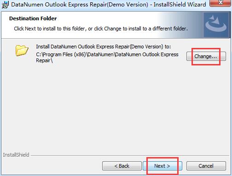The width and height of the screenshot is (232, 176).
Task: Click the blue gradient header banner
Action: point(181,25)
